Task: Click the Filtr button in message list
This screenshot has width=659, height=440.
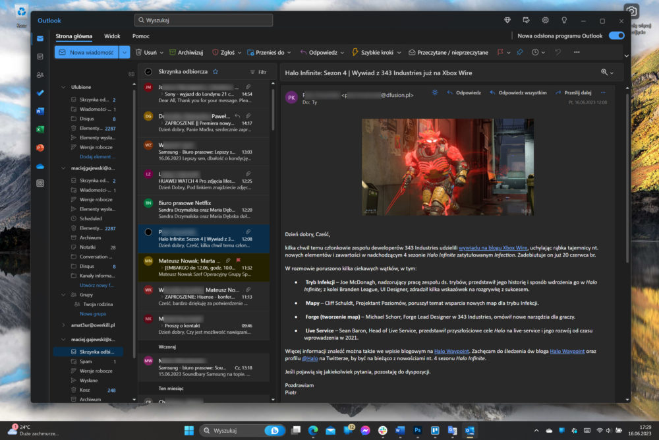Action: tap(258, 72)
